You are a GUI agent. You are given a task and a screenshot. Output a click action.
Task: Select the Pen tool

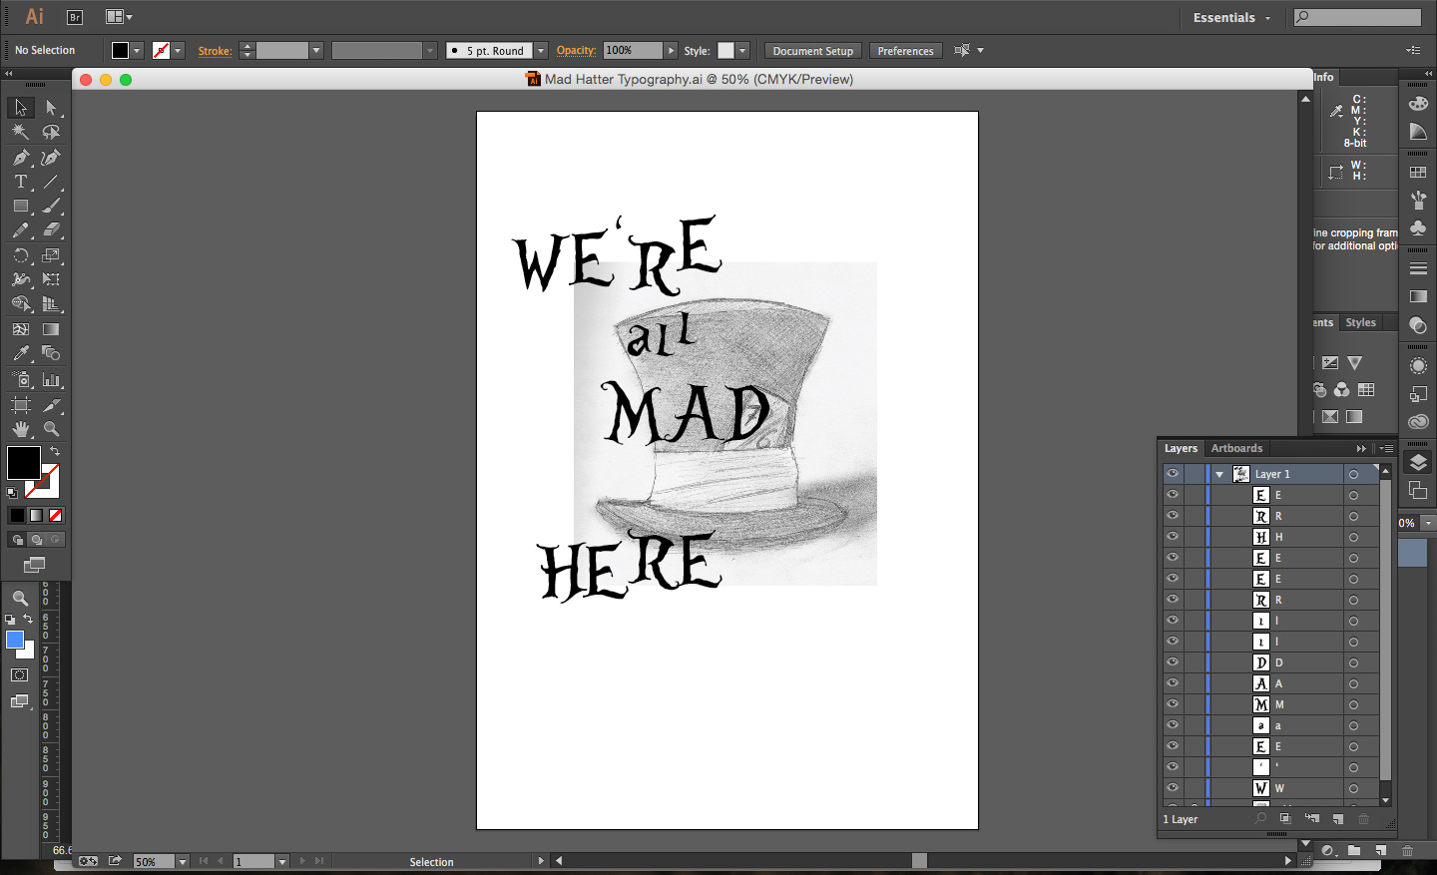[x=21, y=157]
